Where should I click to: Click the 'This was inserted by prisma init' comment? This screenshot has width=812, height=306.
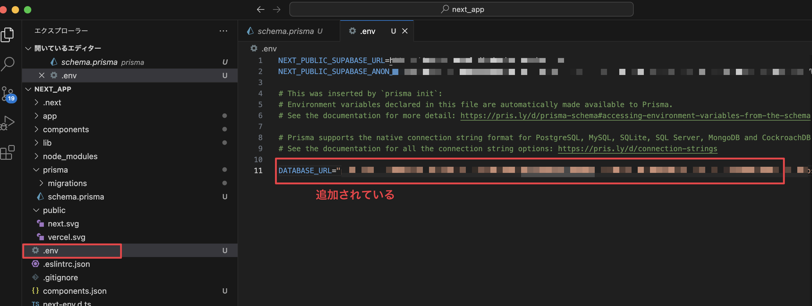[x=360, y=94]
